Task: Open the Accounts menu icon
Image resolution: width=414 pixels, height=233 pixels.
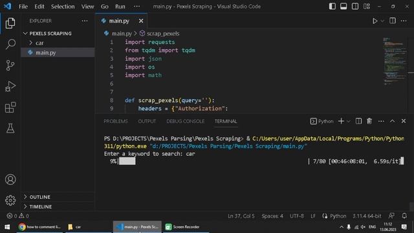Action: 10,179
